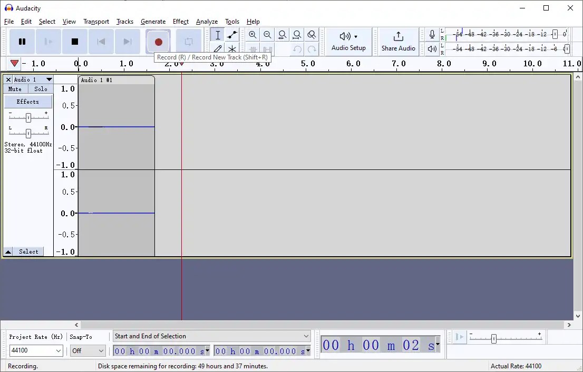Open the Help menu
The height and width of the screenshot is (372, 583).
click(253, 22)
